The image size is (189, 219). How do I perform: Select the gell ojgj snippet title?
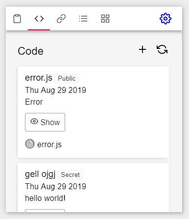[x=40, y=175]
